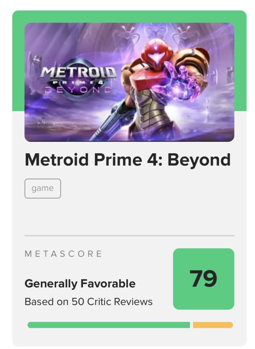Toggle the 'game' type badge

click(x=42, y=188)
